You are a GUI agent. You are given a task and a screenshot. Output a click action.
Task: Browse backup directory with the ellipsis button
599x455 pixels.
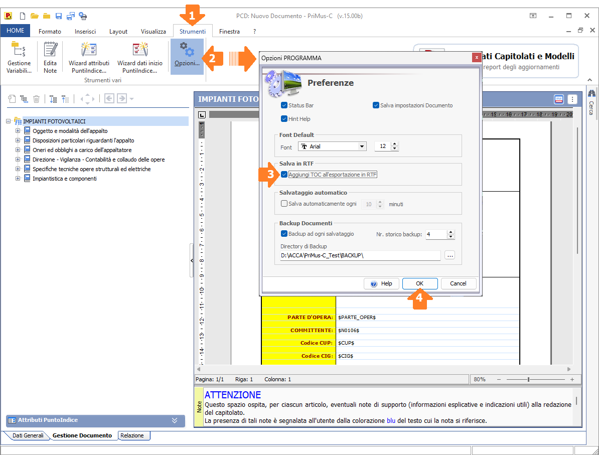(x=450, y=255)
